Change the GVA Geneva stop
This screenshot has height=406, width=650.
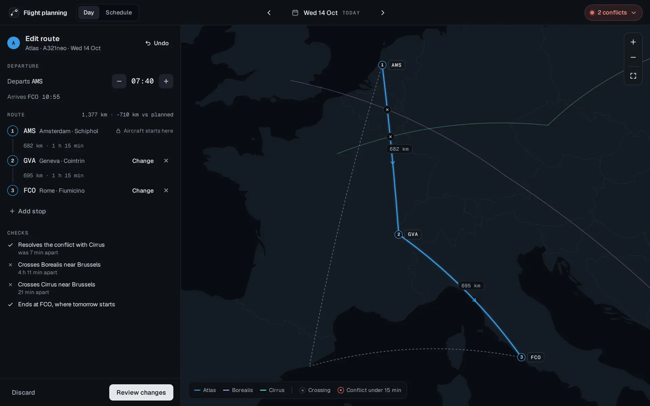[143, 161]
